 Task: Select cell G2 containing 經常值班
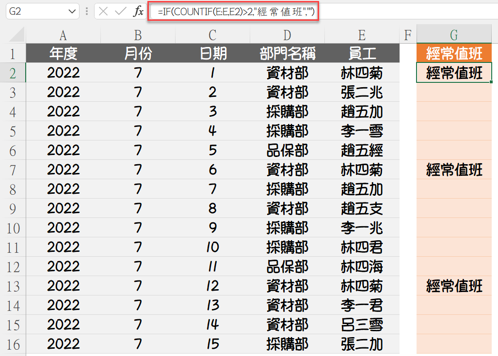(454, 73)
